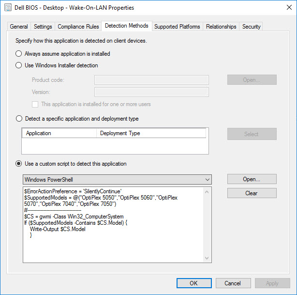This screenshot has width=297, height=295.
Task: Select 'Use a custom script' radio button
Action: (x=19, y=164)
